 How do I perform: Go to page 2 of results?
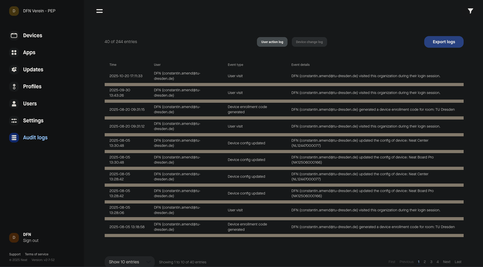click(x=425, y=262)
